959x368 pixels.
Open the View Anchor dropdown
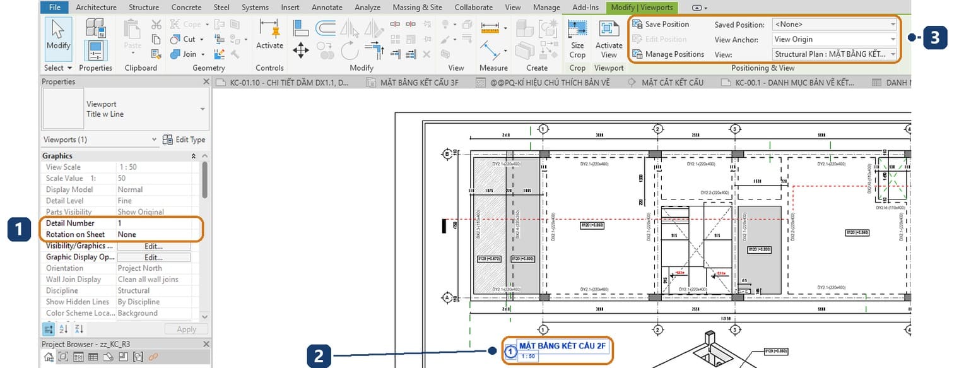[893, 39]
